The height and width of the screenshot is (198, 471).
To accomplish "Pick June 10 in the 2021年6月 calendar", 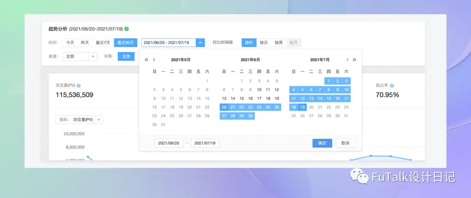I will 259,89.
